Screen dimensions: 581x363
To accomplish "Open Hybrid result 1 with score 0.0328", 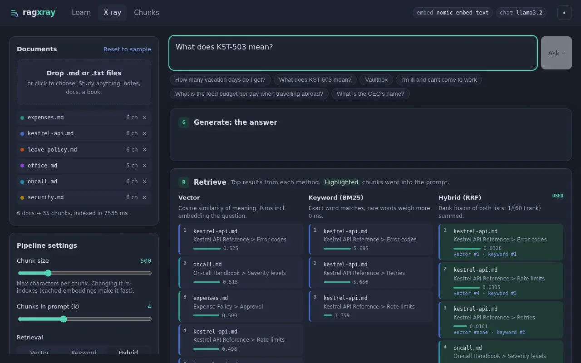I will [x=501, y=242].
